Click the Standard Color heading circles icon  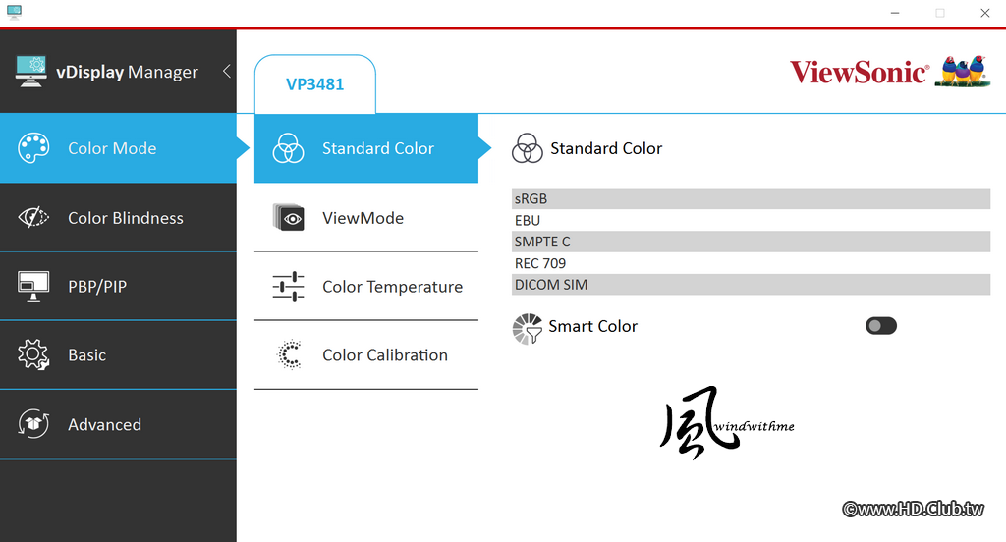[528, 148]
